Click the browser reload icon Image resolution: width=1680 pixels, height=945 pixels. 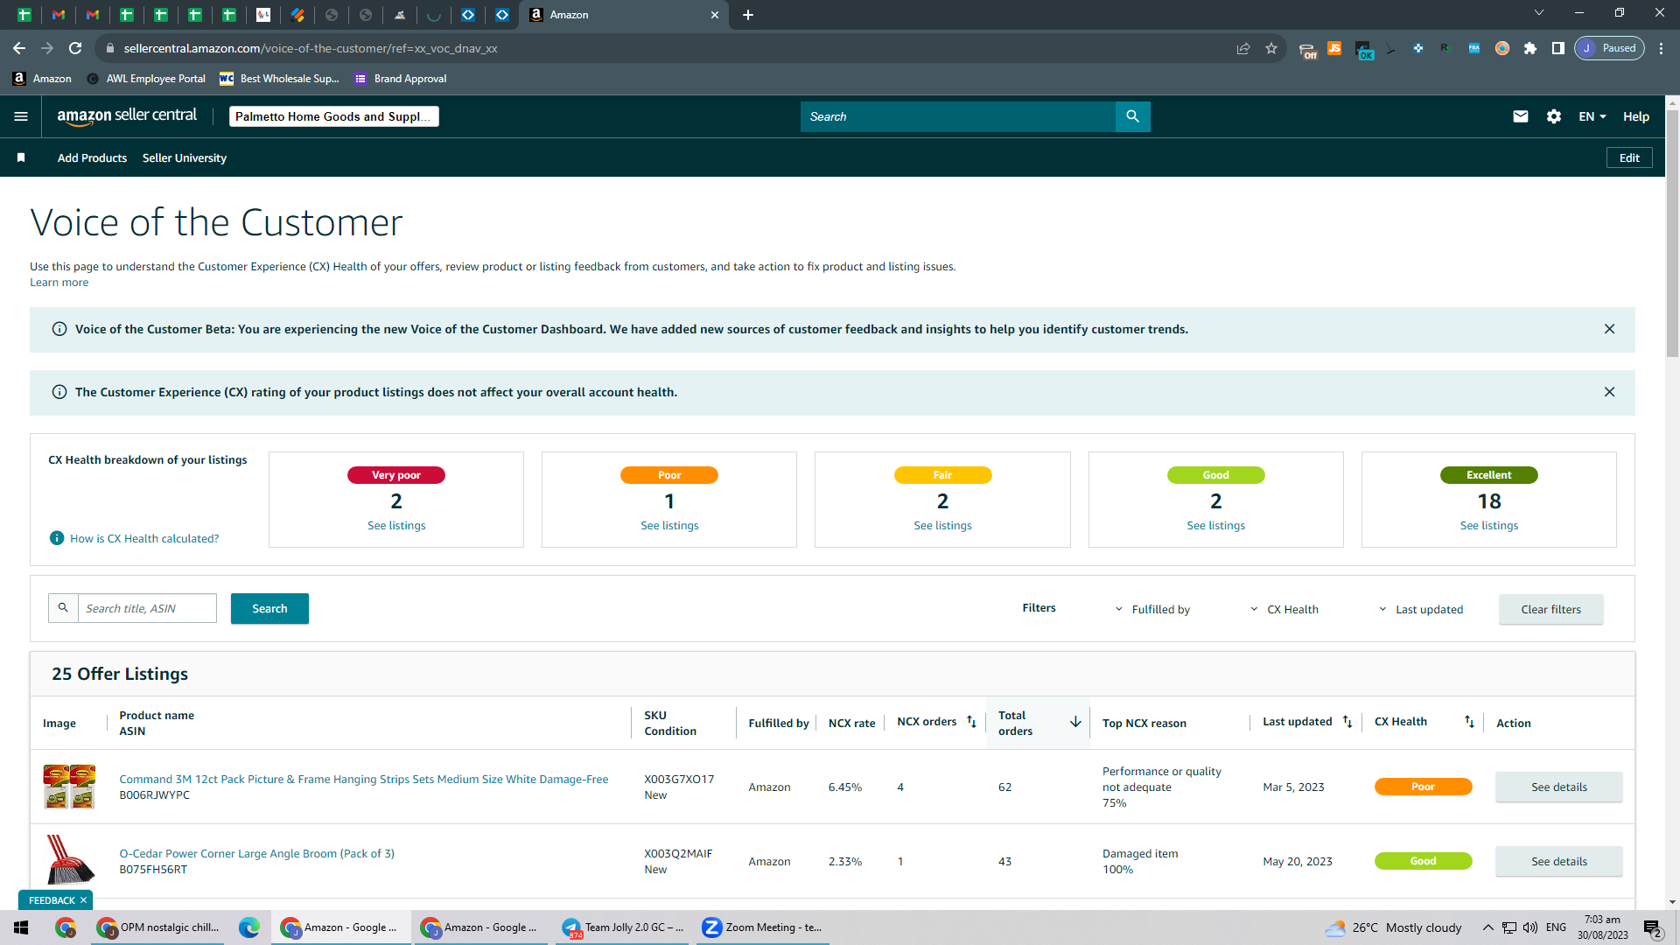[75, 48]
